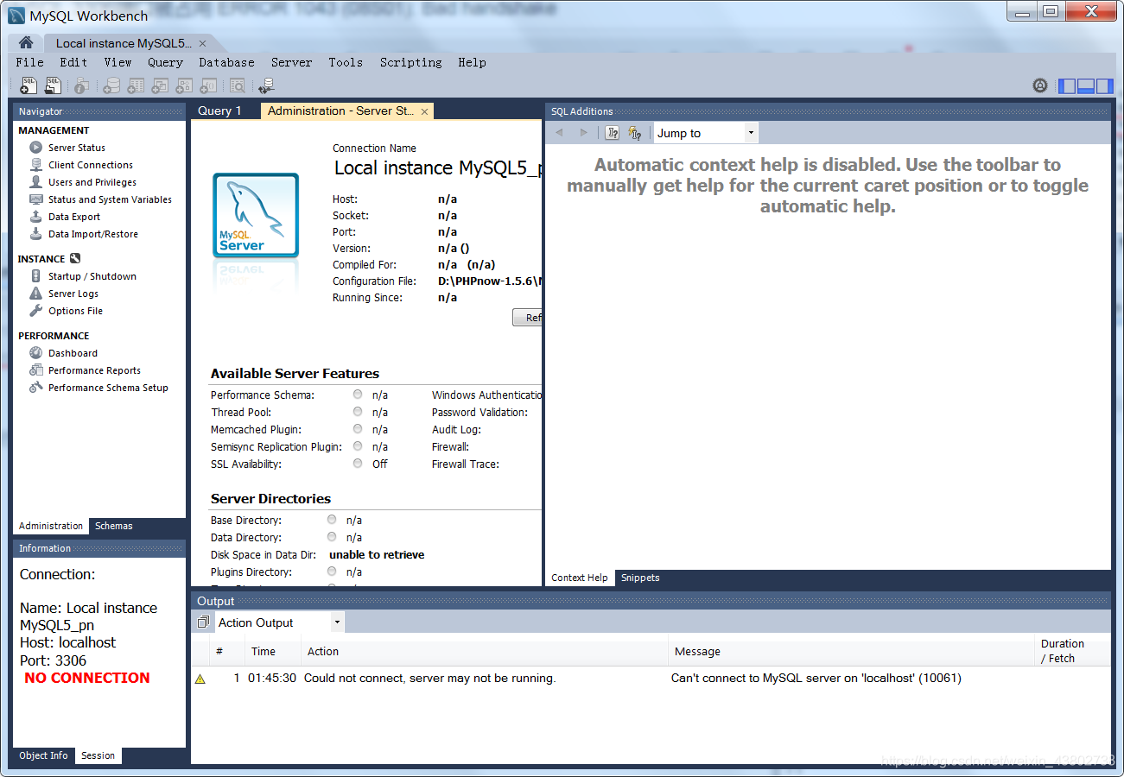The image size is (1124, 777).
Task: Open the Action Output dropdown
Action: pyautogui.click(x=337, y=622)
